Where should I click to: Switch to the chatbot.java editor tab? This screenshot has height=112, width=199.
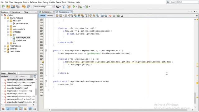pyautogui.click(x=46, y=12)
